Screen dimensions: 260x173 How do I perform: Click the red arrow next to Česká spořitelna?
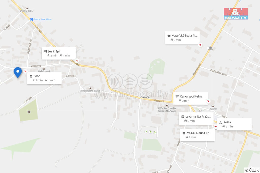[x=208, y=101]
